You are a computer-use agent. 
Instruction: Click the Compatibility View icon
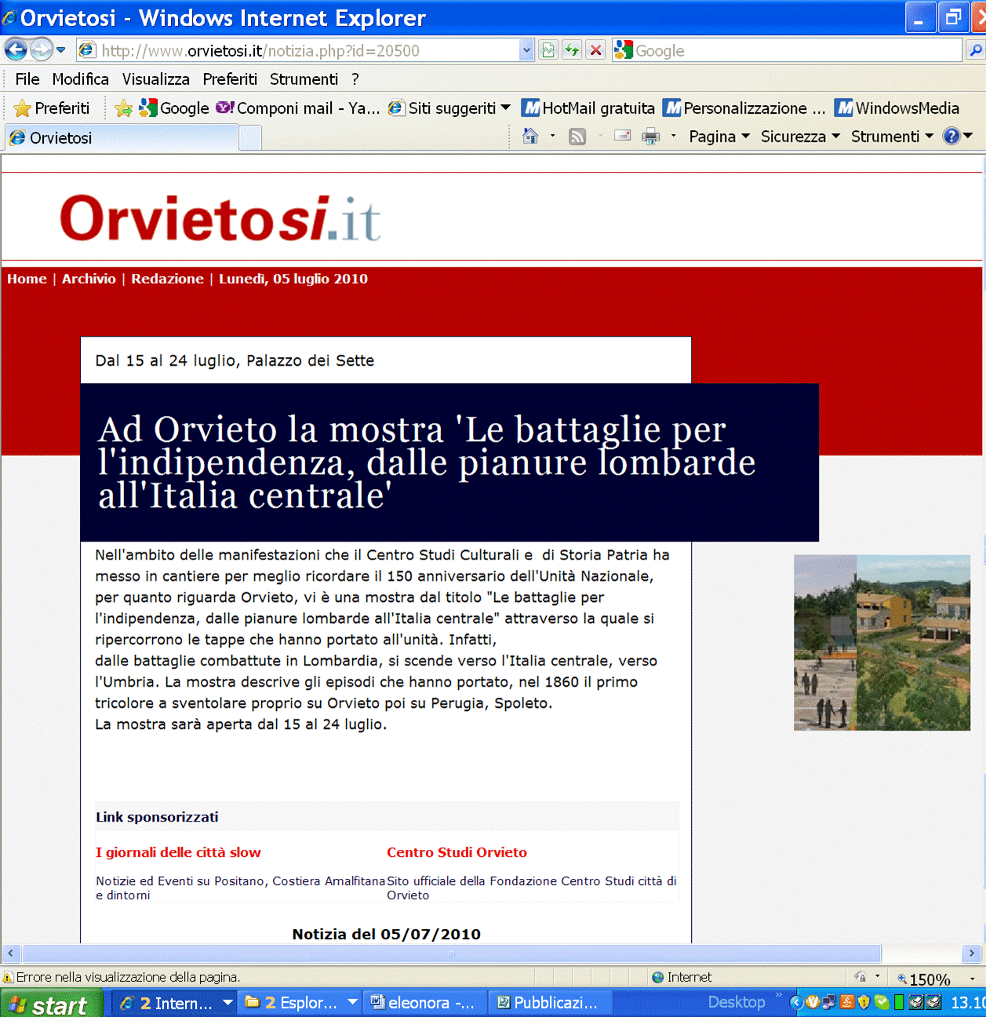pos(548,50)
